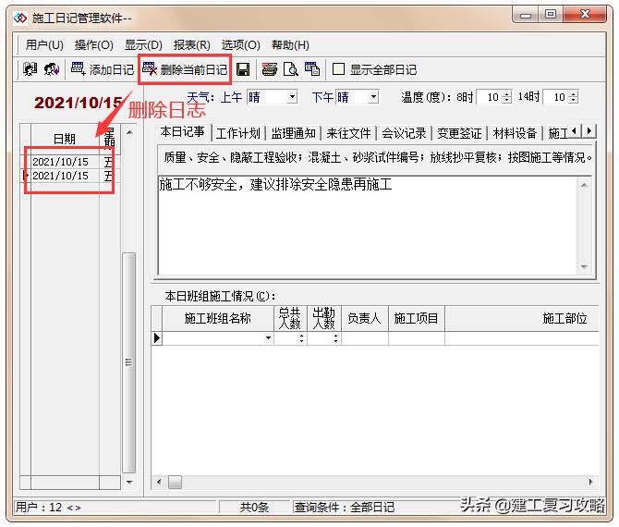
Task: Maximize the 施工日记管理软件 window
Action: click(x=551, y=15)
